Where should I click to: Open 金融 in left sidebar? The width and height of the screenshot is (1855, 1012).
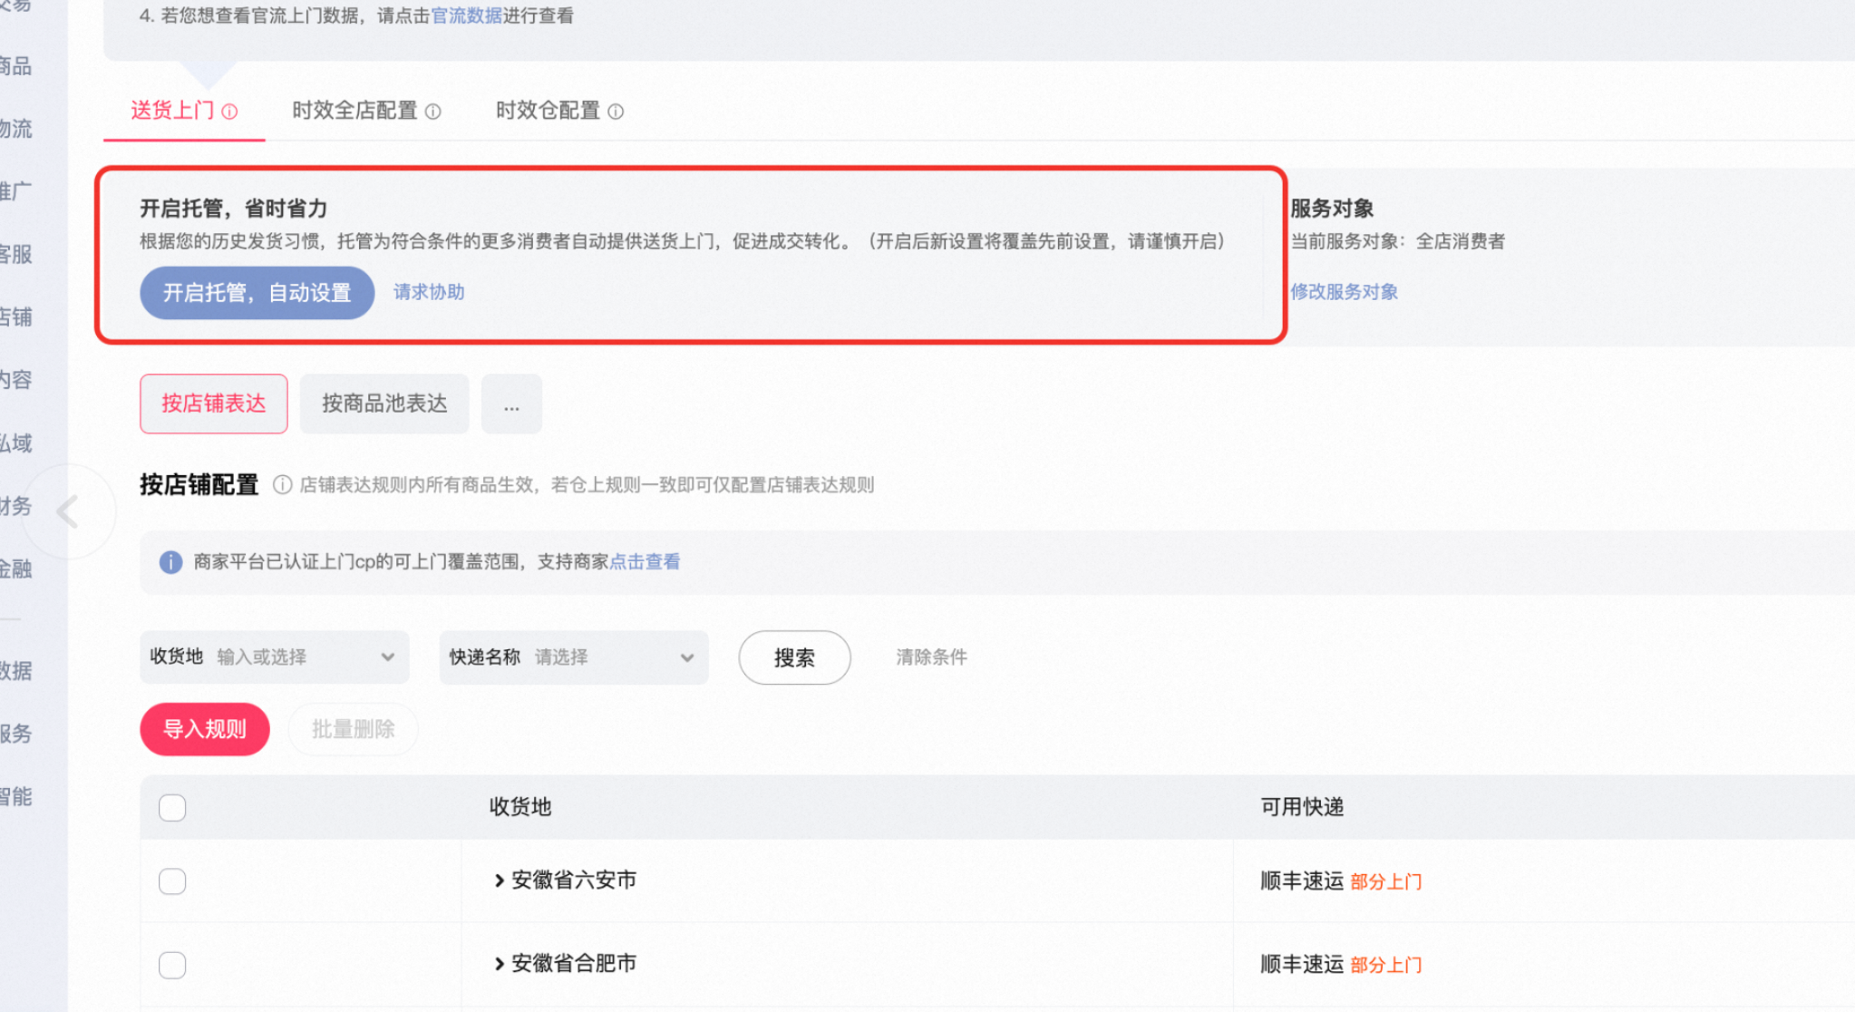[x=15, y=569]
